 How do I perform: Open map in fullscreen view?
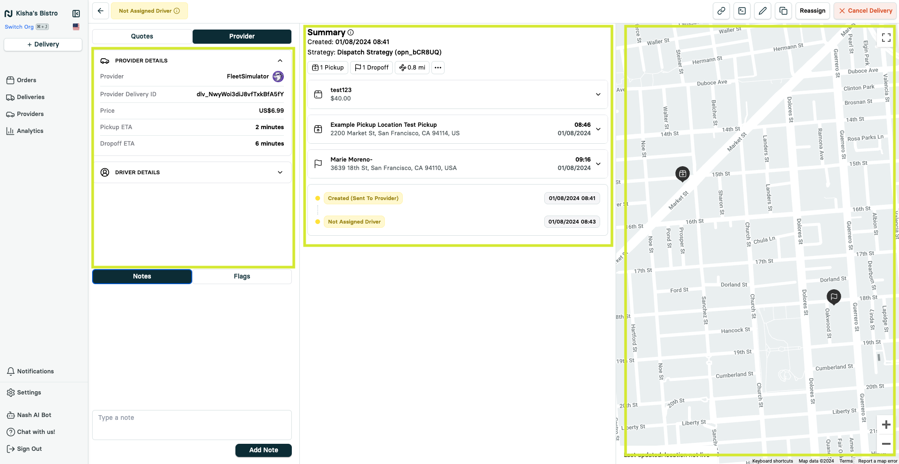pyautogui.click(x=886, y=38)
